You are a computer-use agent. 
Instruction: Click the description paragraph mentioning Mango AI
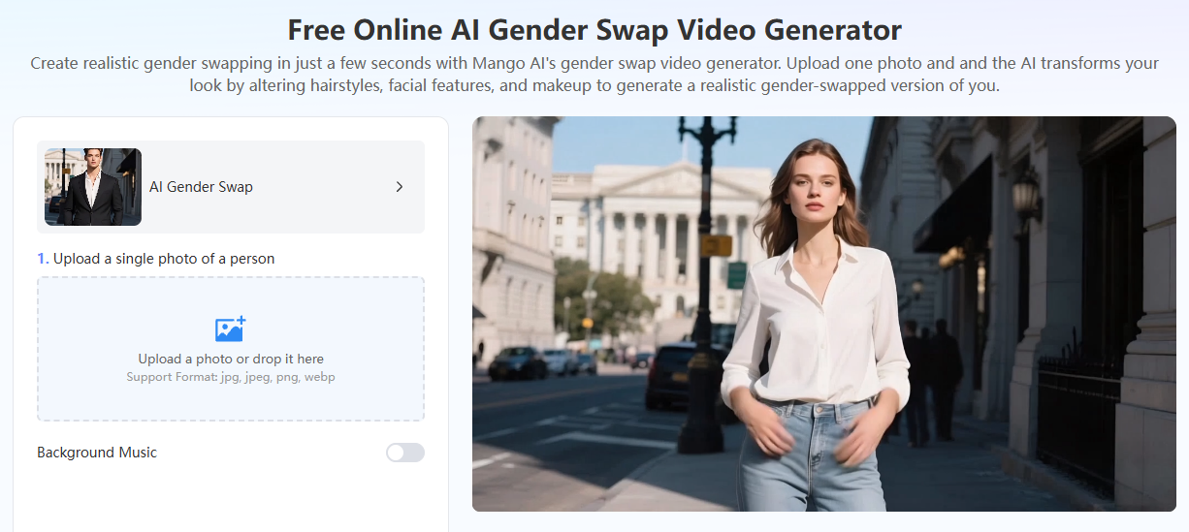pyautogui.click(x=594, y=74)
